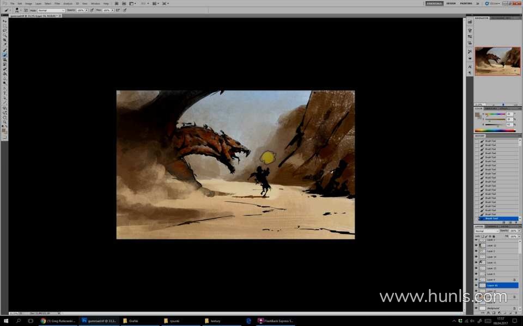The height and width of the screenshot is (326, 523).
Task: Create new snapshot in History panel
Action: coord(510,223)
